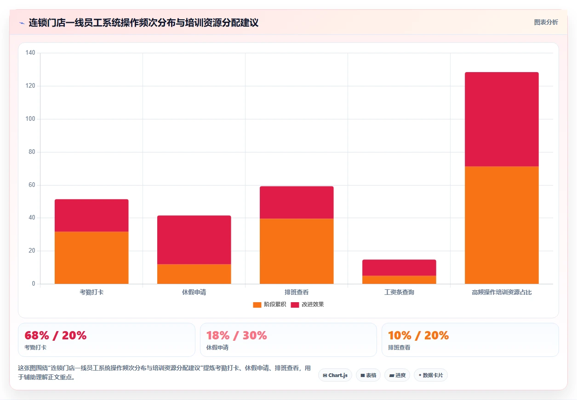Viewport: 577px width, 400px height.
Task: Click the orange segment of 休假申请 bar
Action: click(x=194, y=274)
